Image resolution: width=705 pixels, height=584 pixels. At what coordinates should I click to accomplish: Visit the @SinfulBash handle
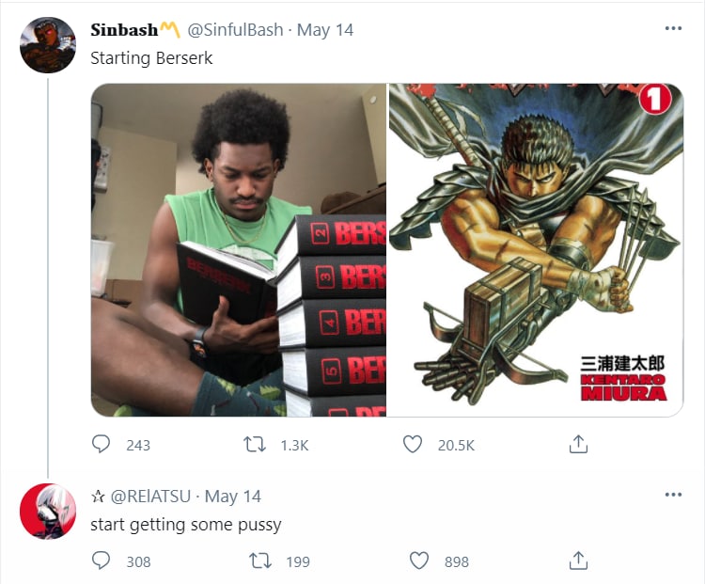[x=235, y=30]
